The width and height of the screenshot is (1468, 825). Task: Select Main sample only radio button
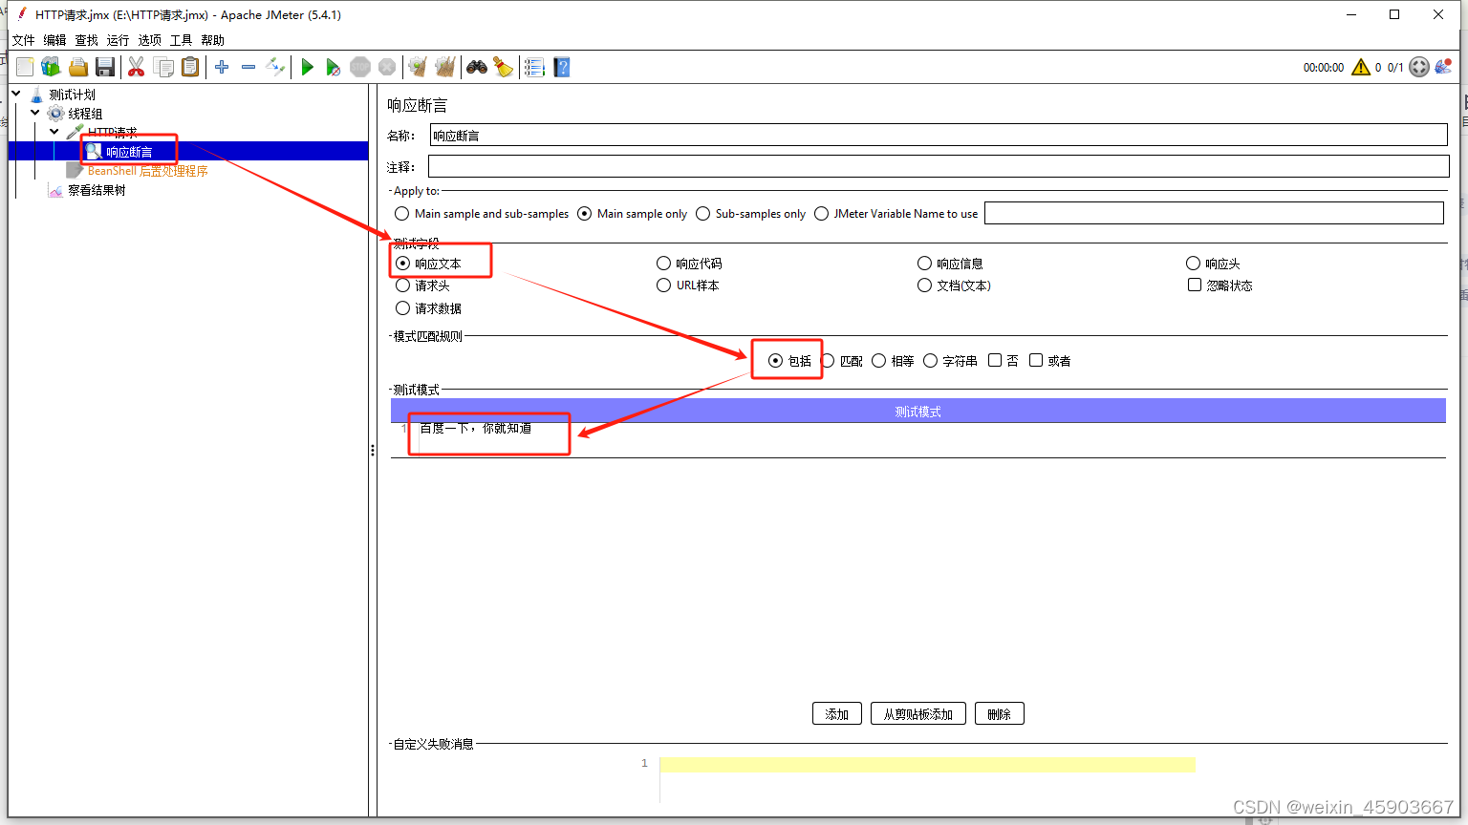pos(633,214)
